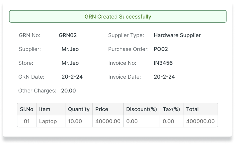Viewport: 235px width, 144px height.
Task: Click the quantity cell 10.00
Action: click(75, 121)
